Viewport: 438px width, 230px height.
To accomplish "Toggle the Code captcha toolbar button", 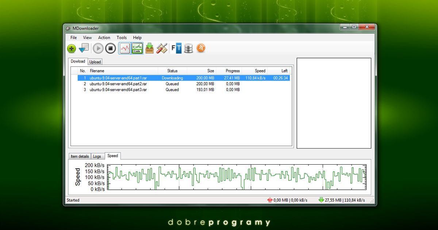I will click(137, 48).
